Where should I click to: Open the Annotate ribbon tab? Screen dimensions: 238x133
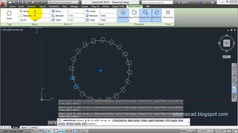point(32,6)
